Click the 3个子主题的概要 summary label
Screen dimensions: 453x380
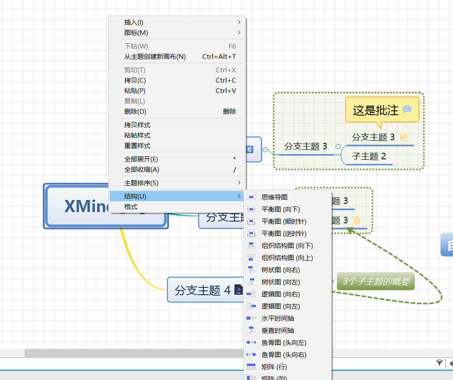click(375, 281)
